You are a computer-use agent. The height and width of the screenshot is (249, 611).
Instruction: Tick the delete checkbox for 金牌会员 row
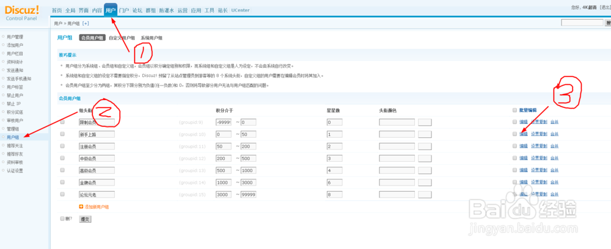63,182
